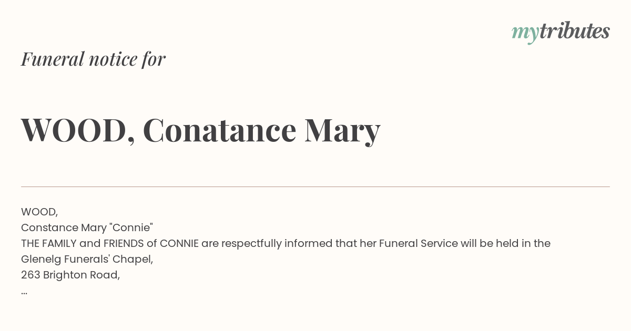Click "Mary" in the large title

(342, 131)
